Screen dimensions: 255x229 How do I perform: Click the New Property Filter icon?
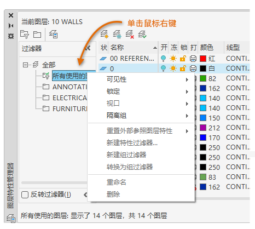click(x=25, y=35)
